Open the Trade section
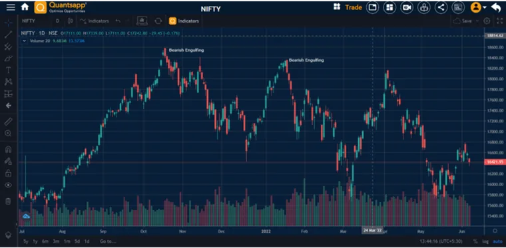The height and width of the screenshot is (248, 506). pyautogui.click(x=354, y=7)
